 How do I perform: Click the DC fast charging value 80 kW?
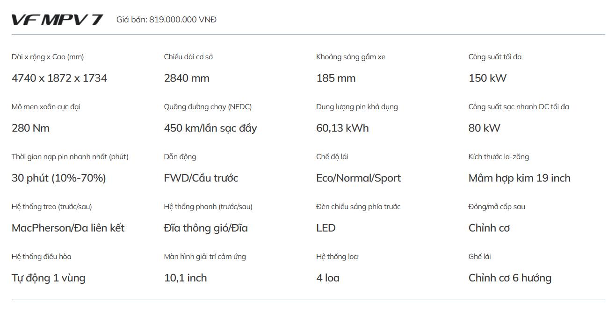484,128
